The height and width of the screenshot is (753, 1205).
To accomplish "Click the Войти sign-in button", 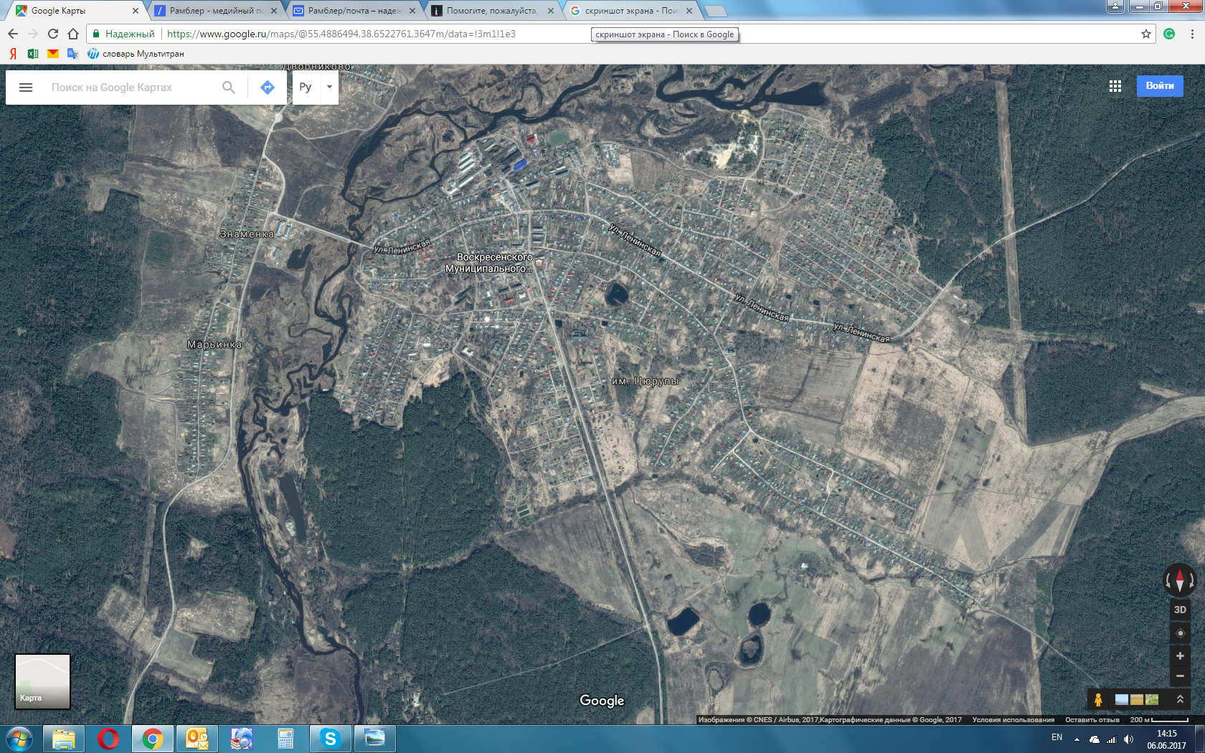I will [x=1160, y=86].
